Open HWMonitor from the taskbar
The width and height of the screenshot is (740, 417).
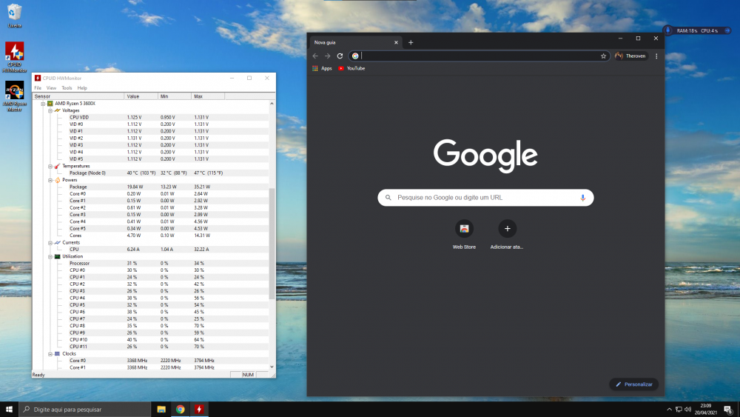point(199,409)
